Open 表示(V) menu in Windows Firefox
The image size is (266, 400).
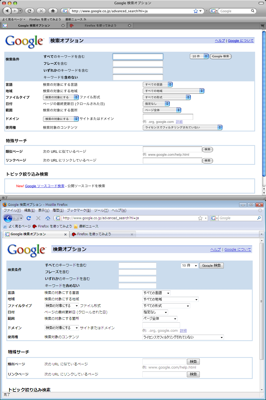point(44,210)
